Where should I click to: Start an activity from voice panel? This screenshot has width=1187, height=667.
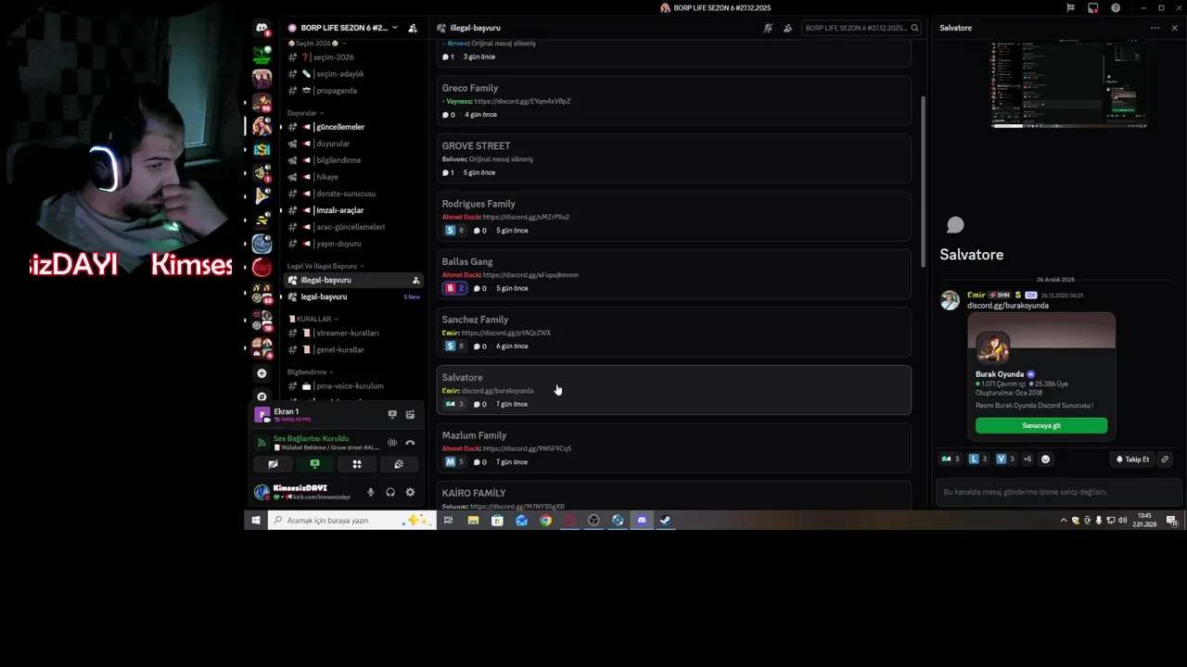click(x=357, y=464)
